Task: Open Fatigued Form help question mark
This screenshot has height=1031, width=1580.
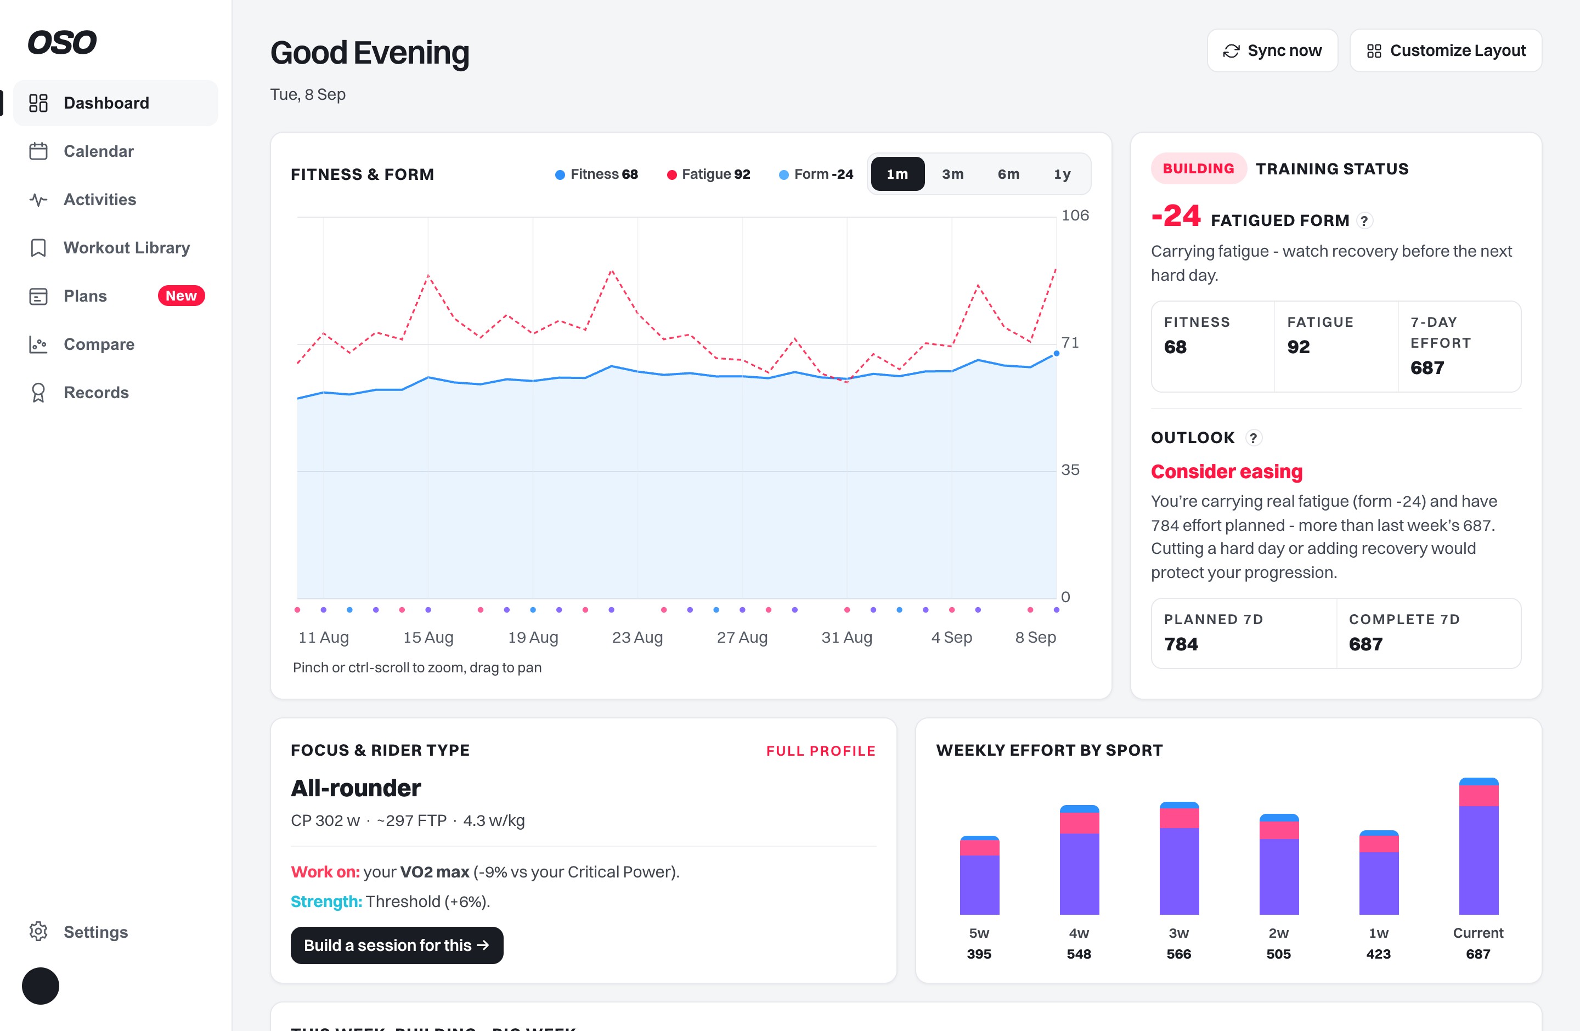Action: click(1364, 221)
